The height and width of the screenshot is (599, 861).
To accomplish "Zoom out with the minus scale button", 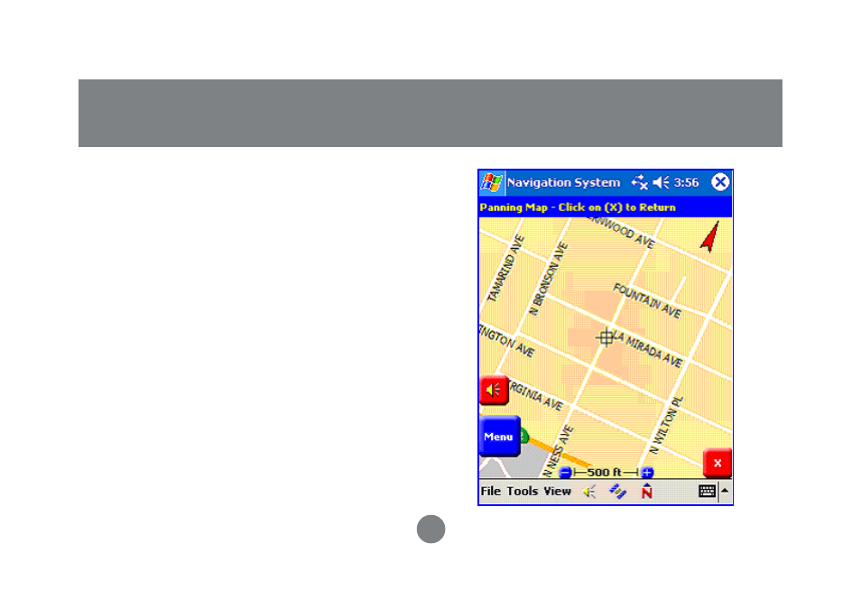I will [565, 472].
